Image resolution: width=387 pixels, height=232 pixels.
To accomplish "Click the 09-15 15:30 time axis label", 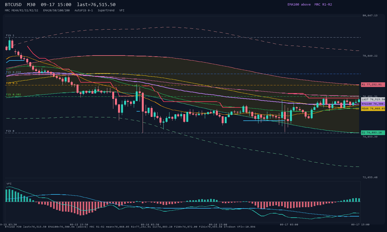I will pos(79,225).
